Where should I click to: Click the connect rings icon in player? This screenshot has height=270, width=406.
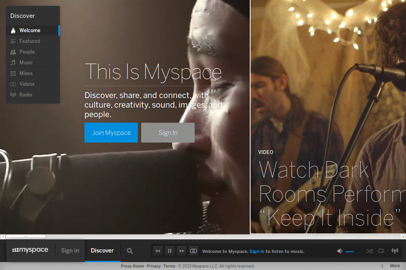pyautogui.click(x=193, y=251)
